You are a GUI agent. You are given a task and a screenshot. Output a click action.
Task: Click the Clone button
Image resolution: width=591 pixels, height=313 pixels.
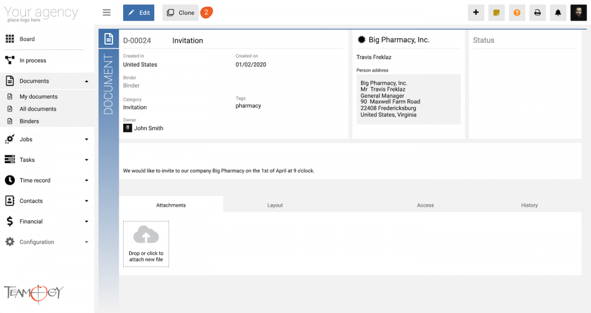[x=181, y=13]
